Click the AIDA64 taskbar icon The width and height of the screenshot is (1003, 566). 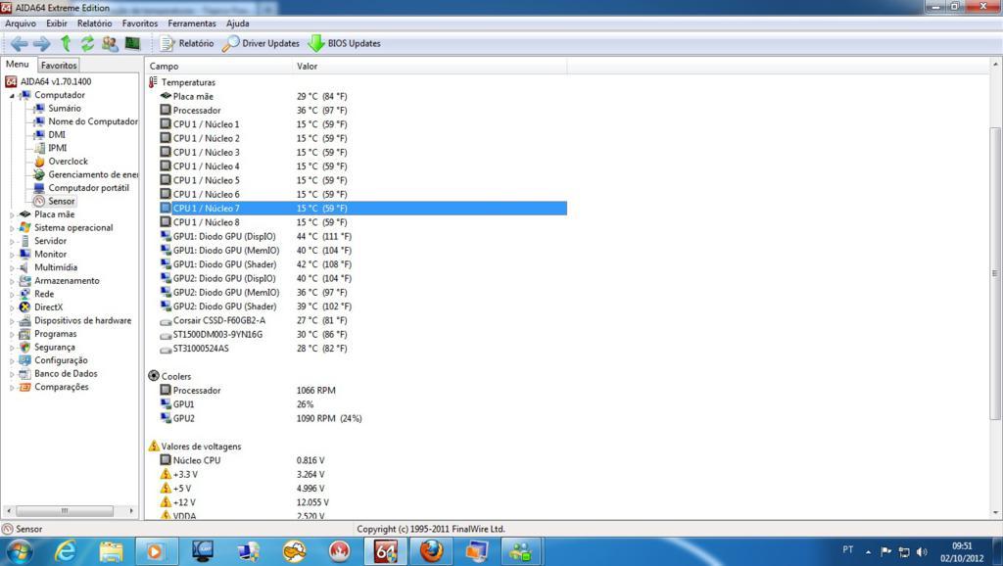coord(386,551)
